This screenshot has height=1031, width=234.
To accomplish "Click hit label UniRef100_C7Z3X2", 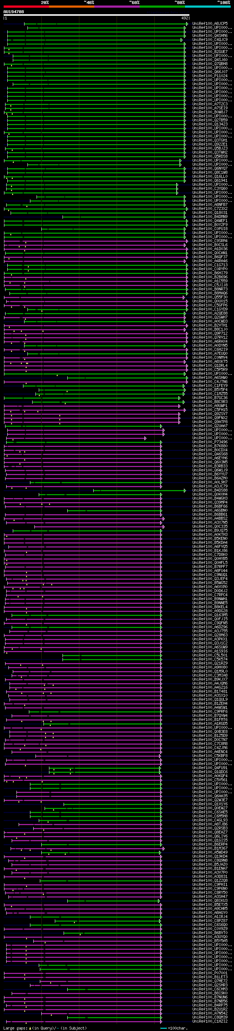I will click(x=210, y=208).
